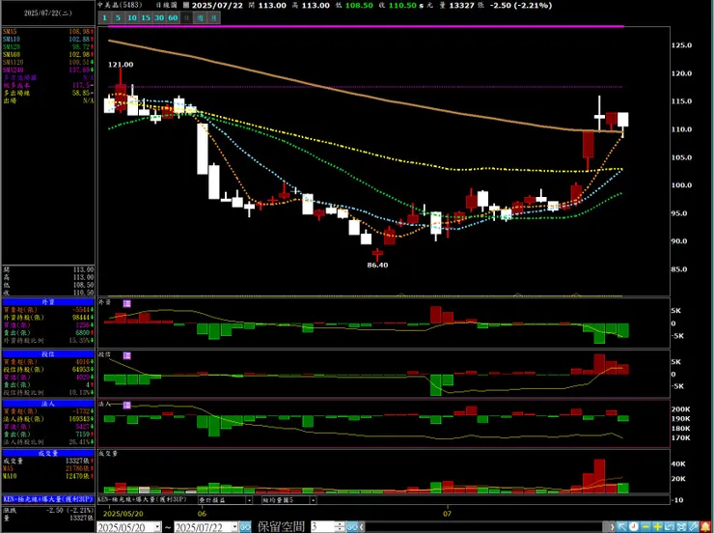The image size is (714, 533).
Task: Click the yellow plus zoom-in icon
Action: (657, 526)
